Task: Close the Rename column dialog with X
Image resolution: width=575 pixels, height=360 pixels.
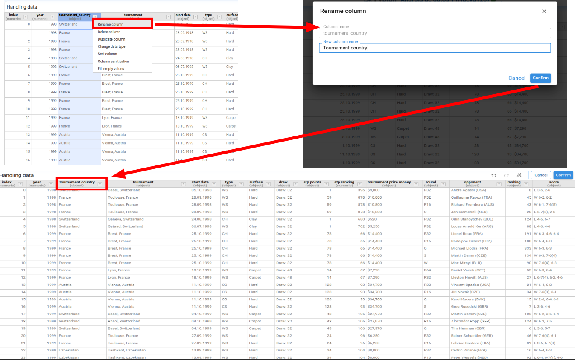Action: click(x=544, y=12)
